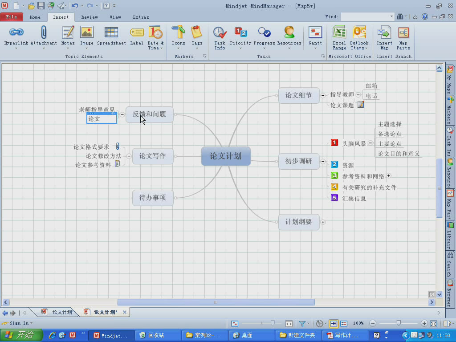Expand the 计划纲要 branch

[x=323, y=222]
